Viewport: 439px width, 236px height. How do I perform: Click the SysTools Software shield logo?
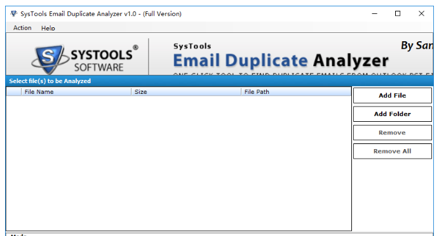50,59
